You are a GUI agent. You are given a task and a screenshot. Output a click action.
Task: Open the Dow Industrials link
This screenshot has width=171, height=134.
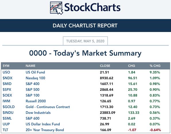(38, 113)
